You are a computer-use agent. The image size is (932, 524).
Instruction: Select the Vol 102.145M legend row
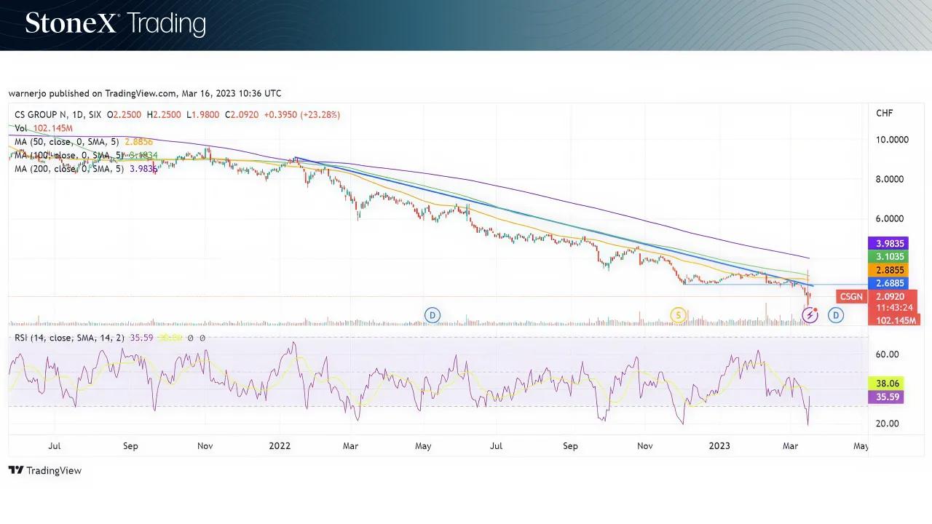click(x=44, y=128)
